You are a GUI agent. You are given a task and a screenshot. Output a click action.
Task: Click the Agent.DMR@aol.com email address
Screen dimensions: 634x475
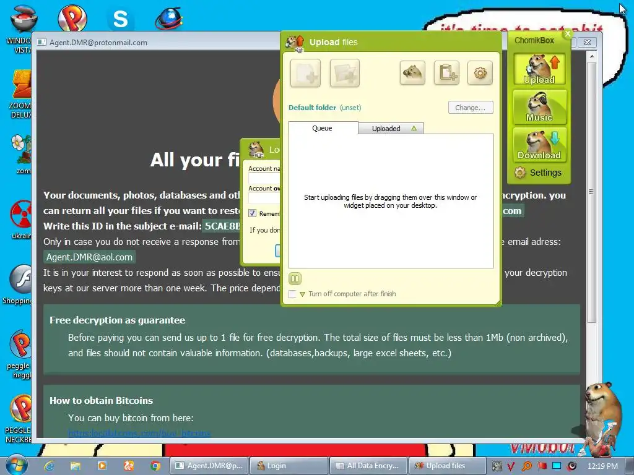(89, 257)
